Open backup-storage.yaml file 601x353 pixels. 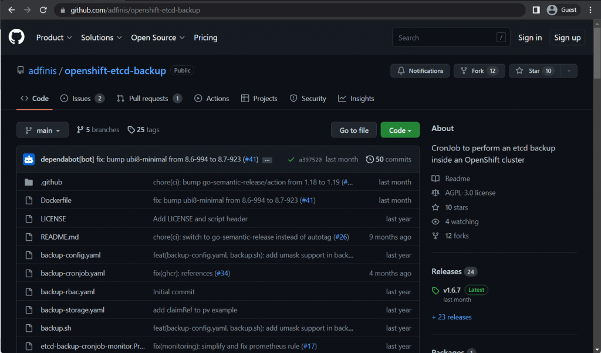72,310
